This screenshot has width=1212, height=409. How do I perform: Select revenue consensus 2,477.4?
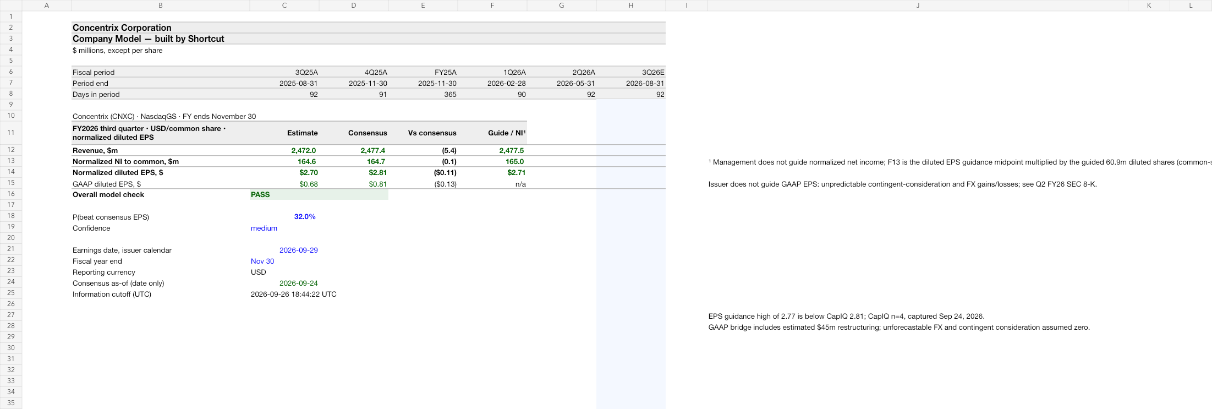pyautogui.click(x=354, y=150)
